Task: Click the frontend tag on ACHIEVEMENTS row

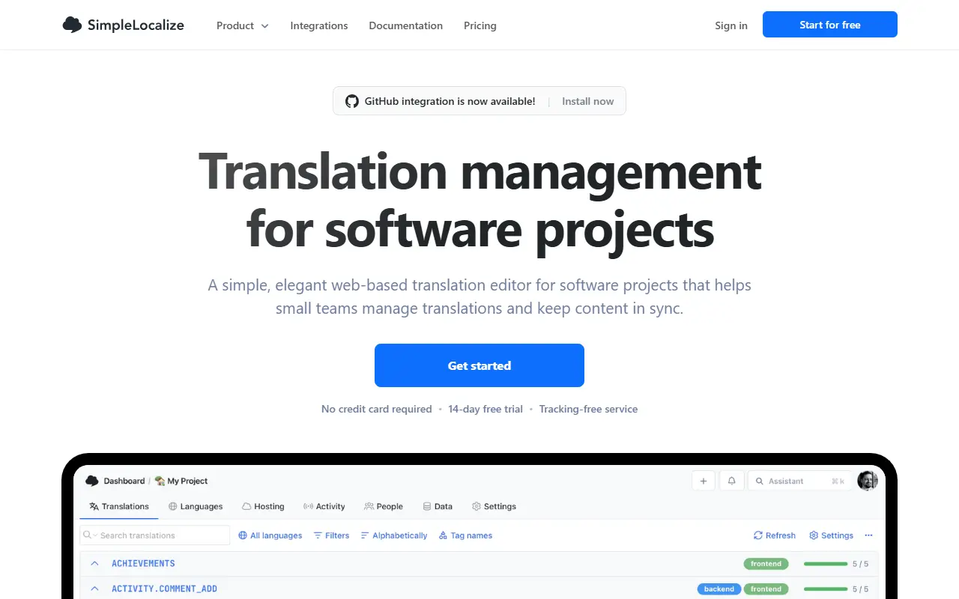Action: (x=766, y=564)
